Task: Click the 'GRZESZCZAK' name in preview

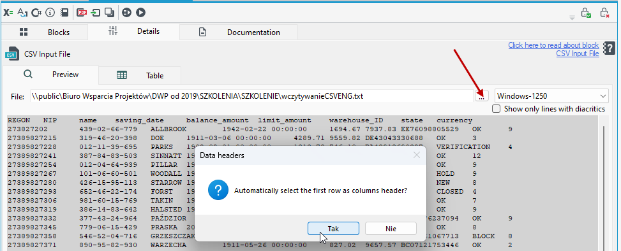Action: tap(173, 236)
